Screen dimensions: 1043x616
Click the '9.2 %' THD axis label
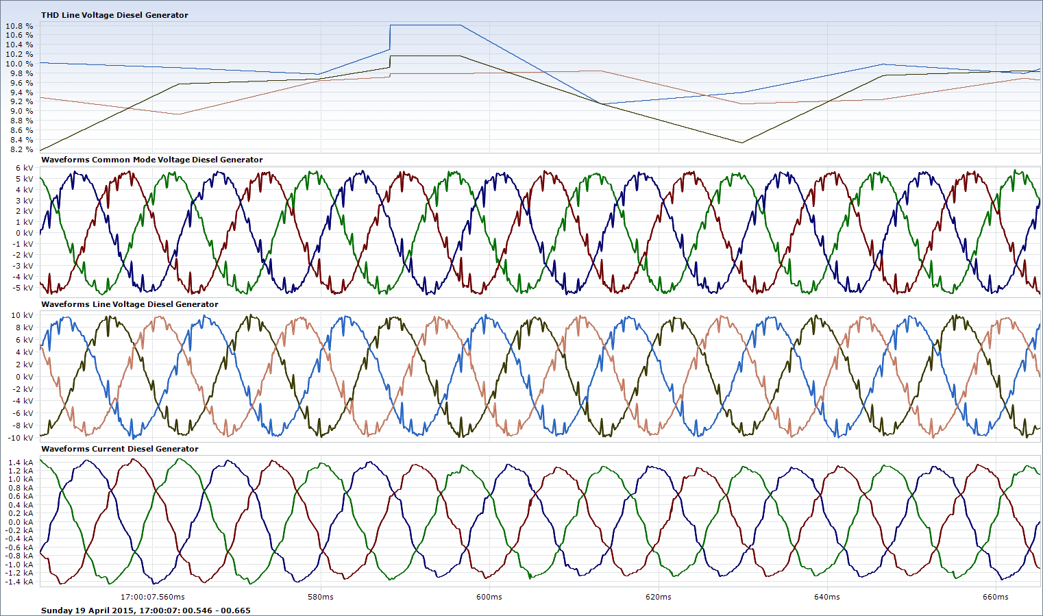(21, 101)
